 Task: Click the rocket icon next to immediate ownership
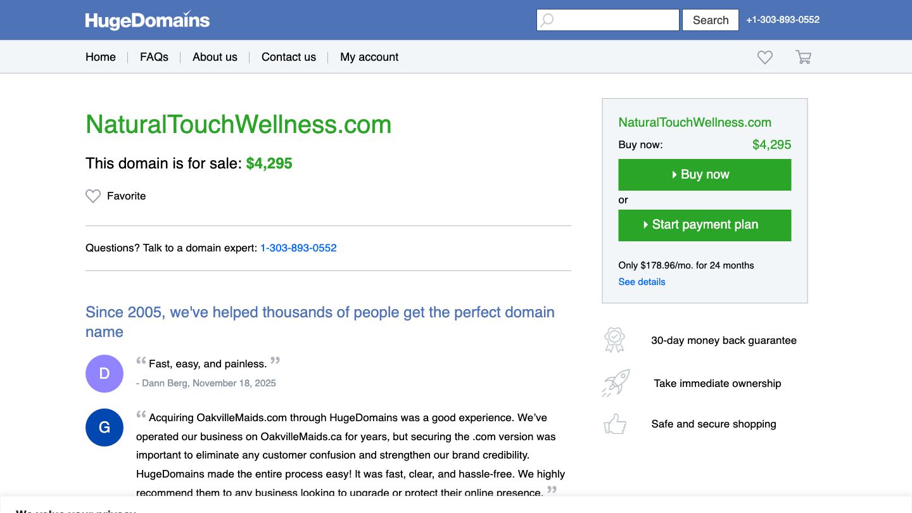614,383
